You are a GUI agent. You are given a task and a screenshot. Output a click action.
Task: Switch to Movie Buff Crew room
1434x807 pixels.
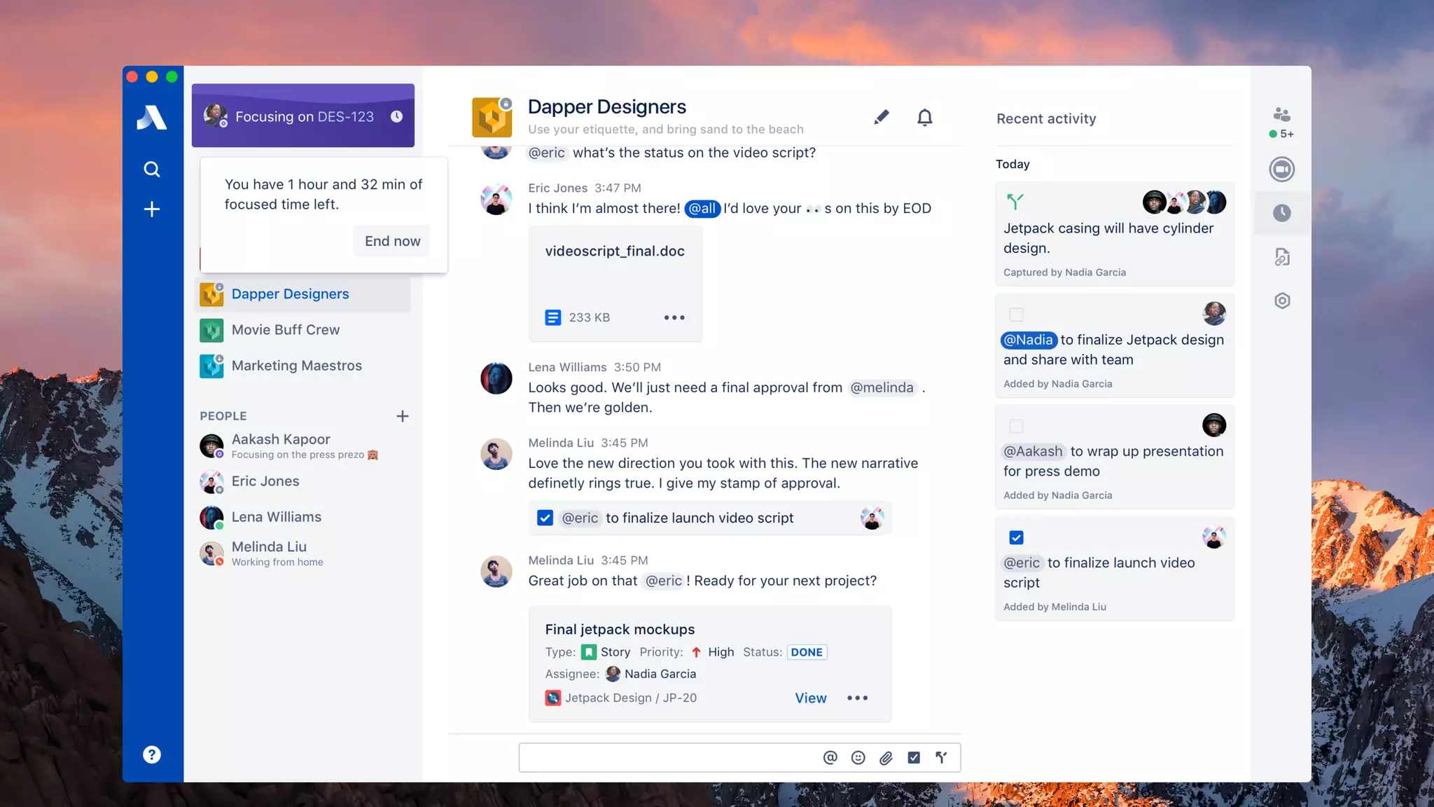[285, 330]
